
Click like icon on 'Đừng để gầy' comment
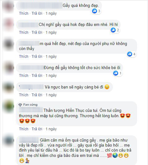[116, 73]
